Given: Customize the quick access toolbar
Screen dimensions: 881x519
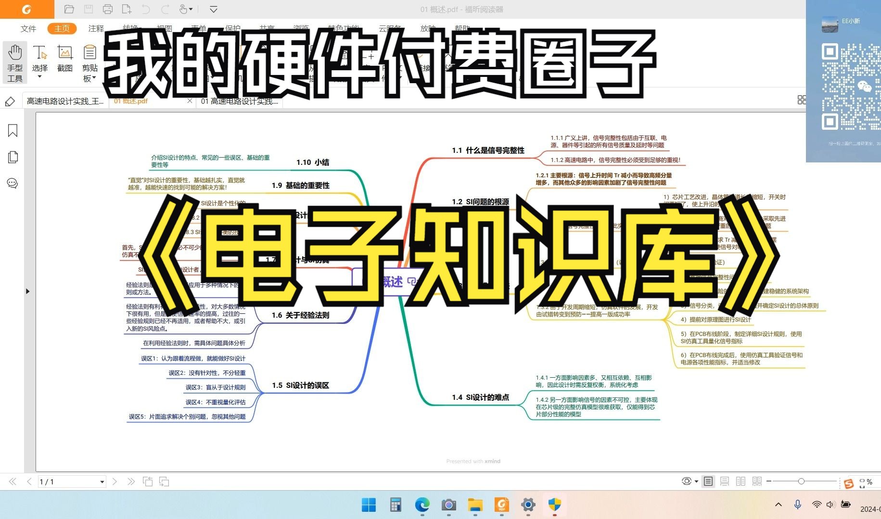Looking at the screenshot, I should (214, 9).
